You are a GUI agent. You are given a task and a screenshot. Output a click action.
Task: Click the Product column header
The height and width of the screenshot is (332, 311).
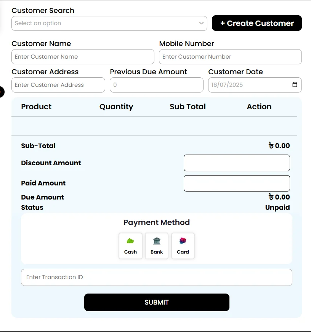pyautogui.click(x=36, y=107)
